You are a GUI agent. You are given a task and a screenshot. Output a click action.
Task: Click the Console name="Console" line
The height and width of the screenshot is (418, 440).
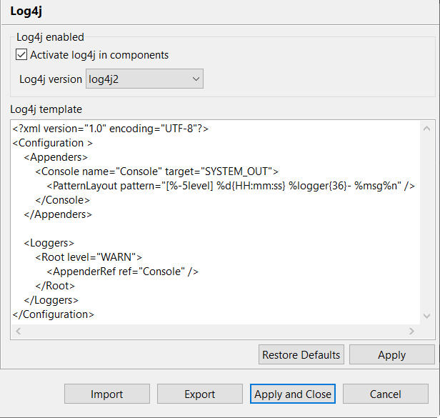coord(157,171)
